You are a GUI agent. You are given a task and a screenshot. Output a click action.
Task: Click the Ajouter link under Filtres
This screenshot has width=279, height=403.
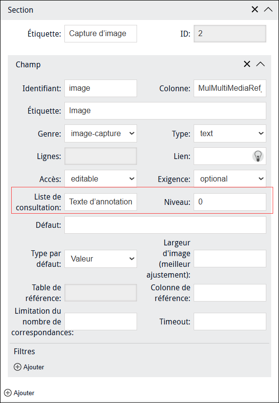coord(34,367)
